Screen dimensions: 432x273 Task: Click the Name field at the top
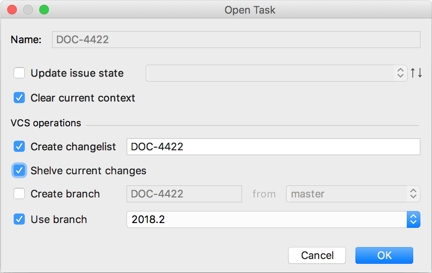click(x=236, y=40)
